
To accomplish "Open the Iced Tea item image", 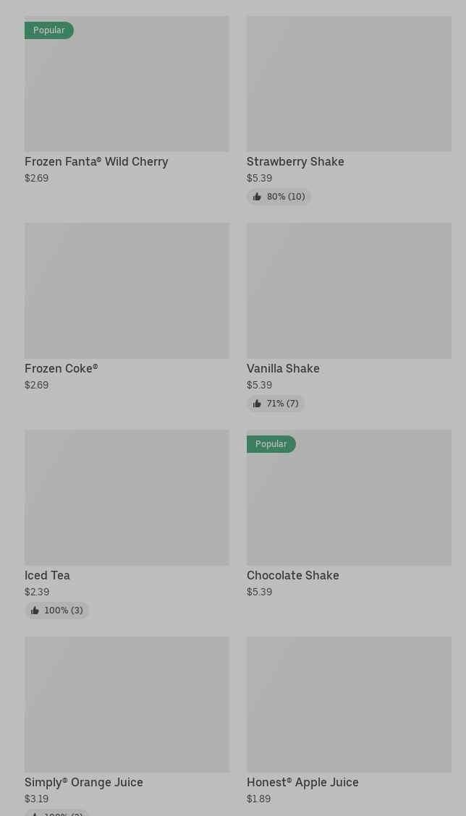I will coord(127,498).
